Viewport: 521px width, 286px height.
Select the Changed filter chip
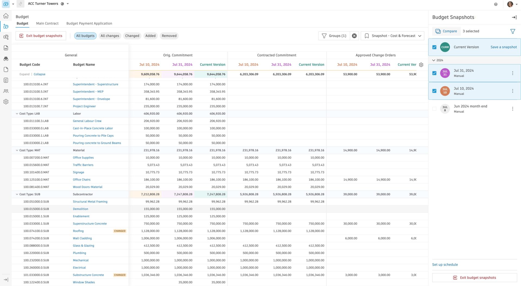click(x=132, y=36)
